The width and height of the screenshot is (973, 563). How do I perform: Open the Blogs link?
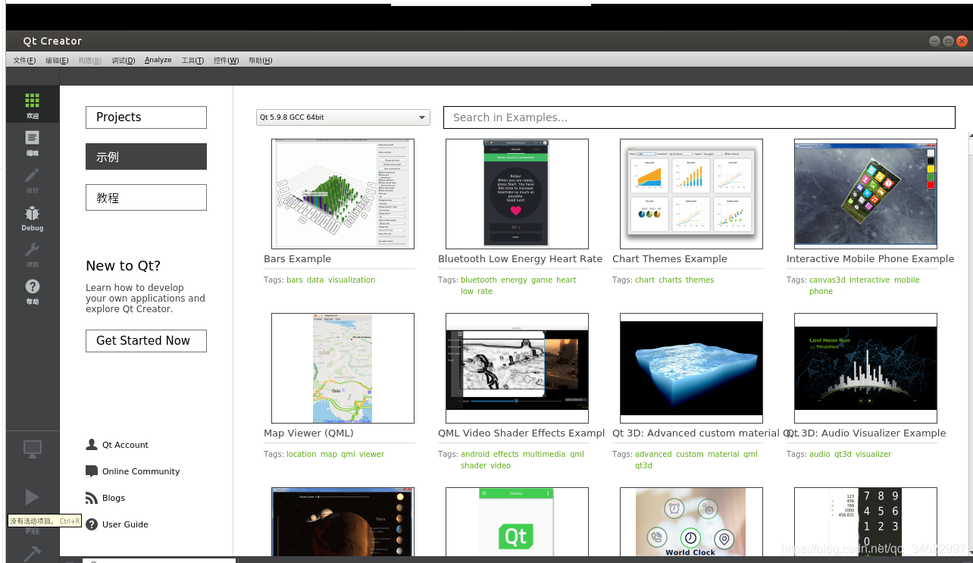tap(114, 498)
